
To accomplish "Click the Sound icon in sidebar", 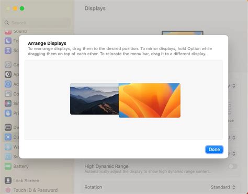I will 8,32.
